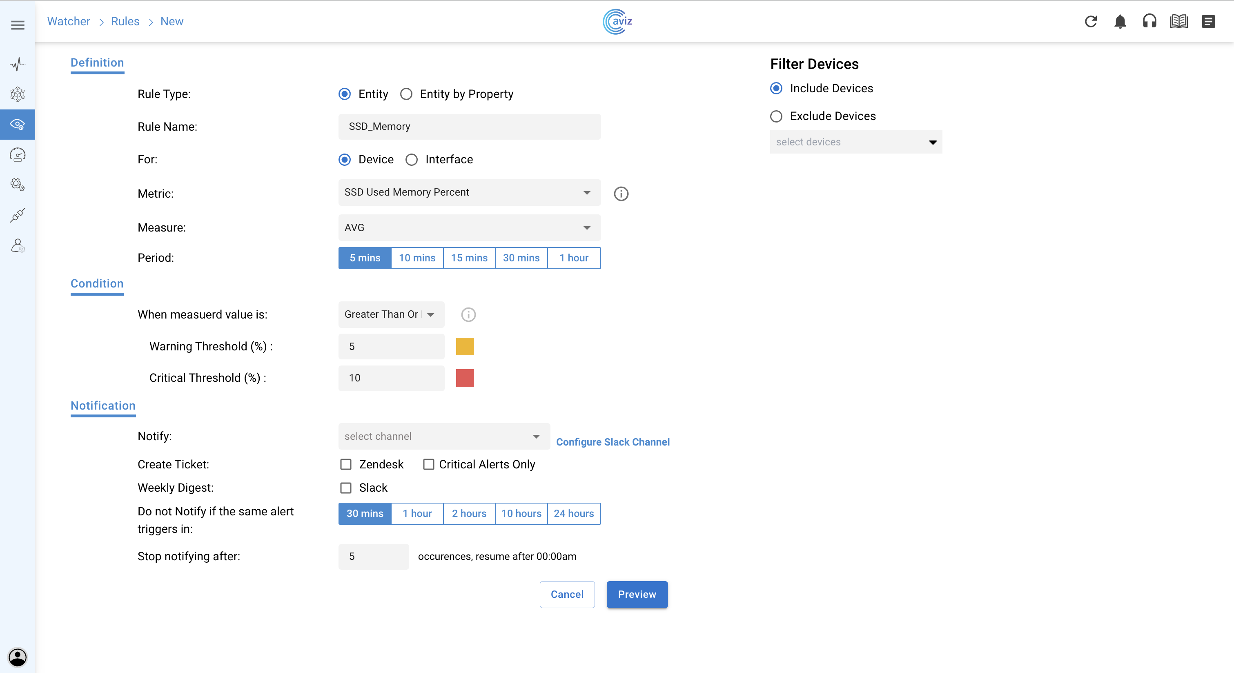The width and height of the screenshot is (1234, 673).
Task: Click the info icon beside Metric
Action: [x=621, y=194]
